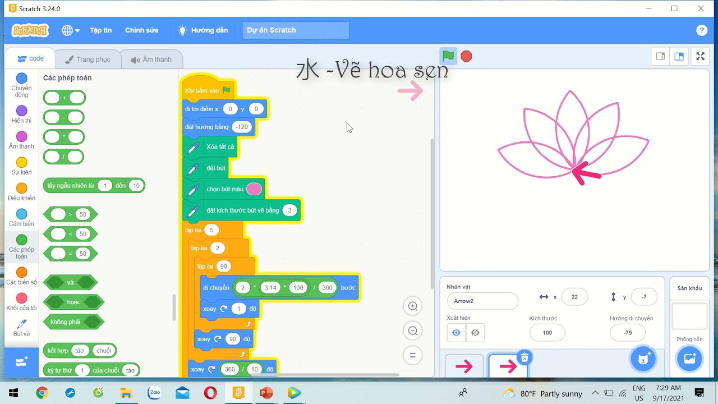Image resolution: width=718 pixels, height=404 pixels.
Task: Reset workspace zoom to default
Action: (413, 355)
